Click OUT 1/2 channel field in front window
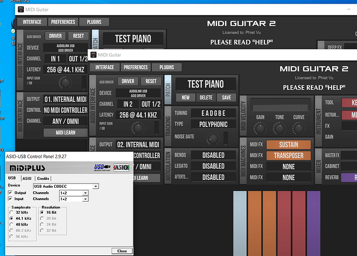This screenshot has height=256, width=357. 151,104
